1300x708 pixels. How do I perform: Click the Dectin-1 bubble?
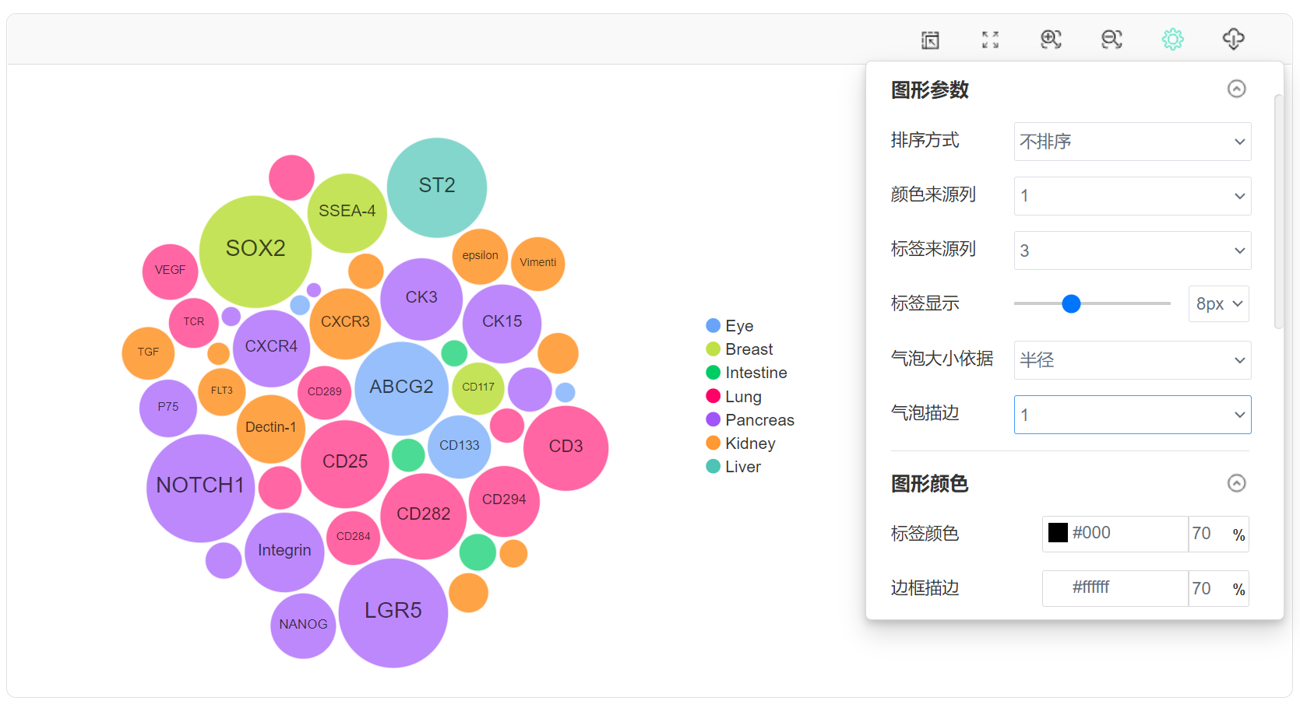[x=270, y=429]
